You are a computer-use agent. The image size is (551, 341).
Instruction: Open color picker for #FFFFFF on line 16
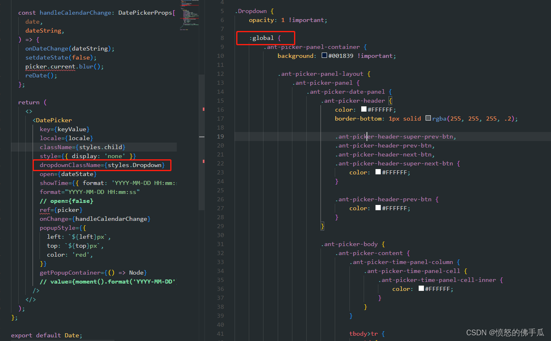tap(364, 110)
